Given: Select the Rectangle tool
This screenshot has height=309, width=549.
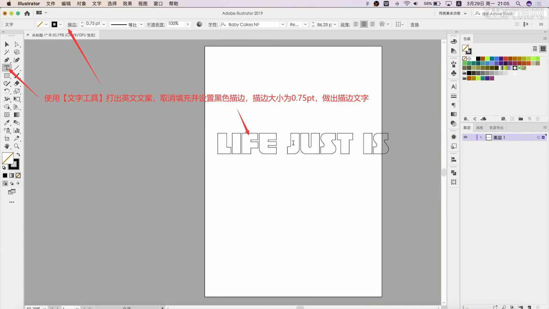Looking at the screenshot, I should [7, 76].
